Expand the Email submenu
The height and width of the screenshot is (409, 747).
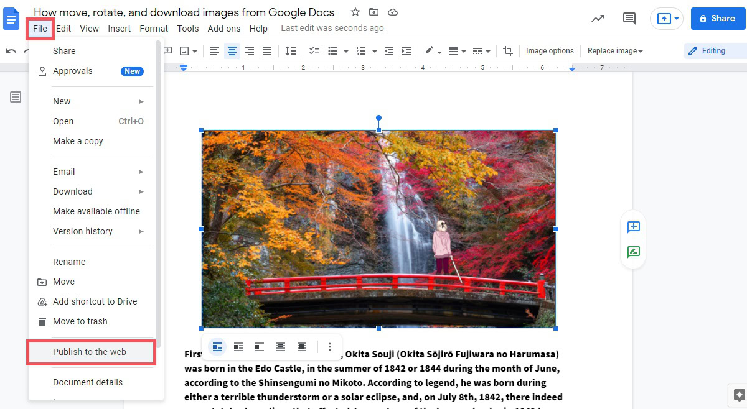click(92, 172)
